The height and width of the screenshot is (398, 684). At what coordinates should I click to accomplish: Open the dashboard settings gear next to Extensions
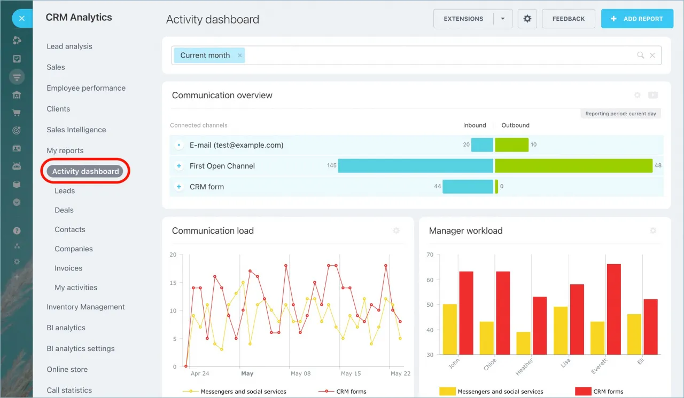527,18
